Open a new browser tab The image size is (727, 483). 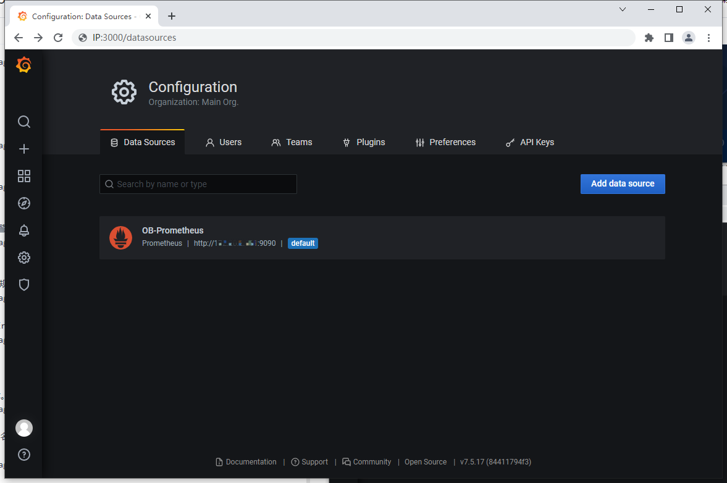point(172,16)
